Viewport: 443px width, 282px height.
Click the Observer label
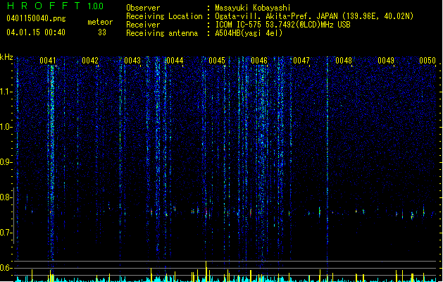click(x=143, y=8)
